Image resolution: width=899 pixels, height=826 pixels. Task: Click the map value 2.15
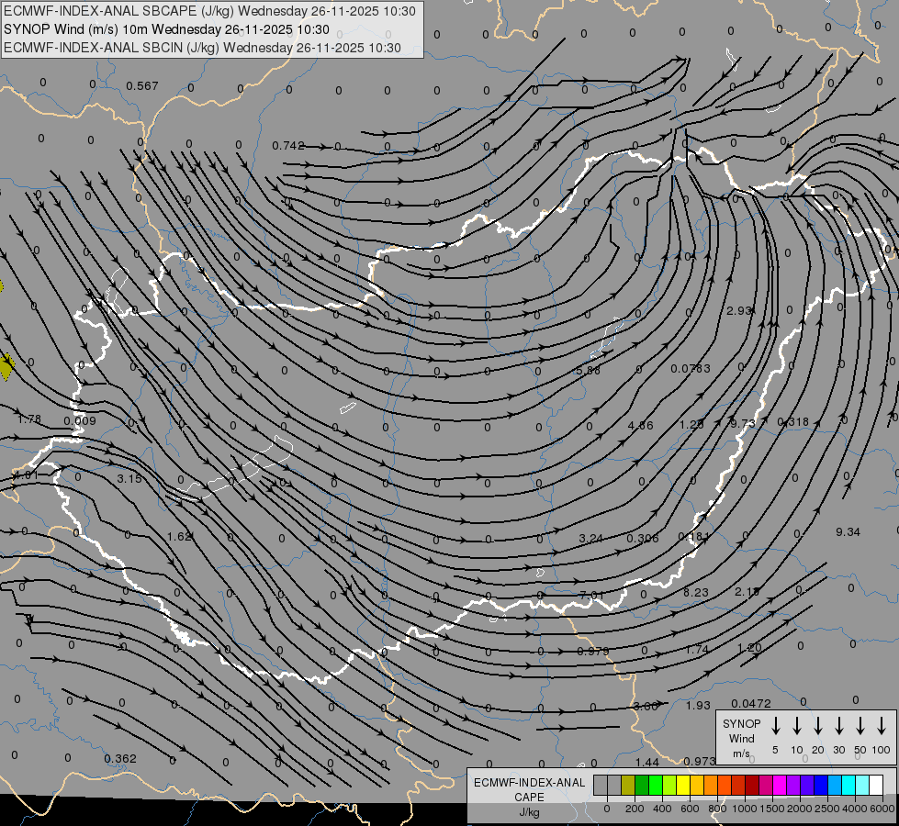pyautogui.click(x=747, y=591)
